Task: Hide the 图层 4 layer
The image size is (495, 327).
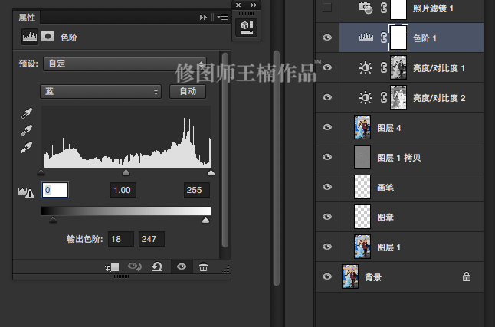Action: [327, 127]
